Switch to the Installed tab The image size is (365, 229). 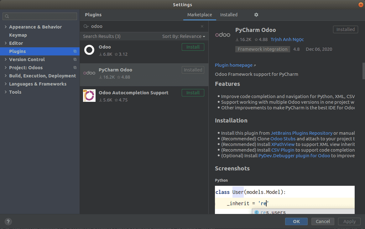(229, 15)
